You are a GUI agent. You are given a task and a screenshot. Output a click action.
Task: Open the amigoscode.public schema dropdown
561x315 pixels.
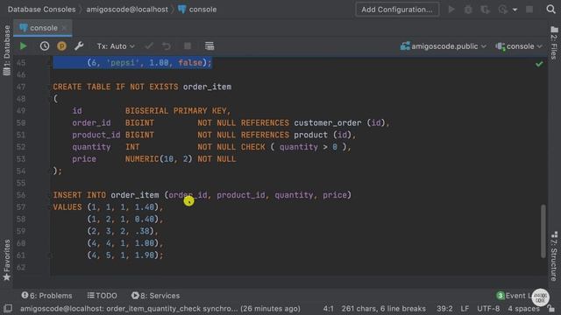pyautogui.click(x=444, y=46)
